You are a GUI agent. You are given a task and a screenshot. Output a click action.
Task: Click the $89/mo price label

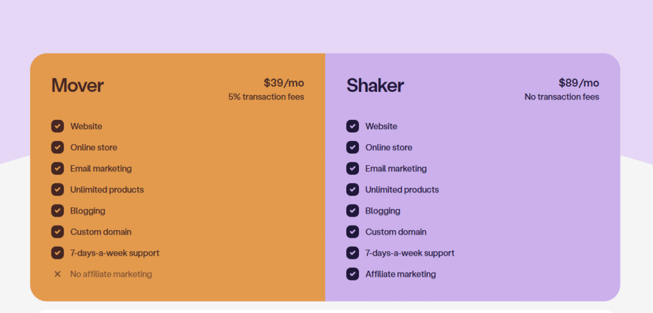(578, 83)
